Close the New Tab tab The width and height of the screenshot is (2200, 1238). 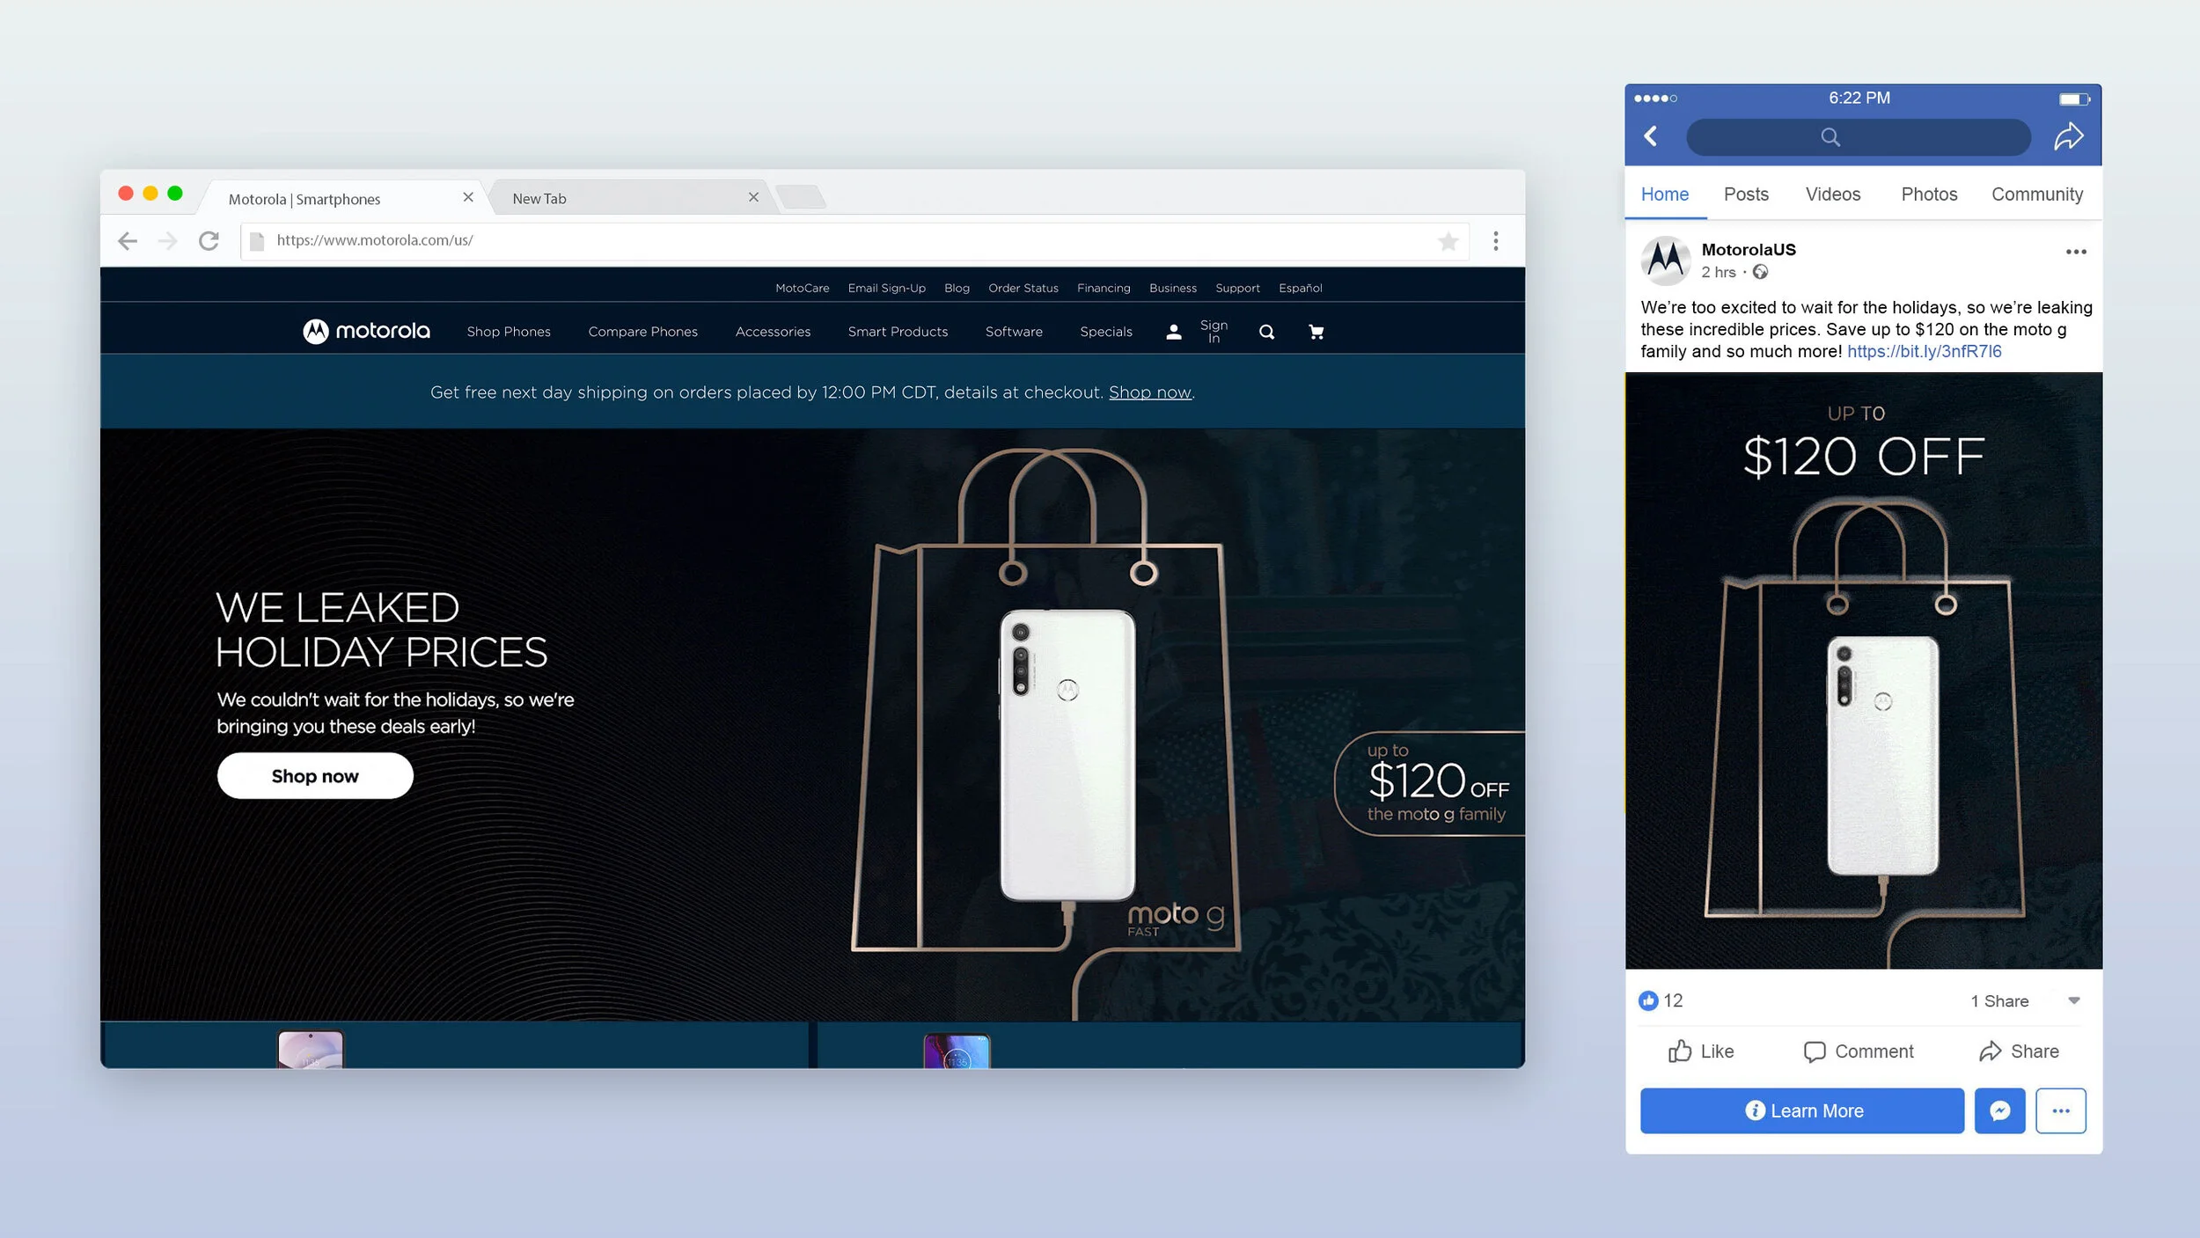[753, 197]
